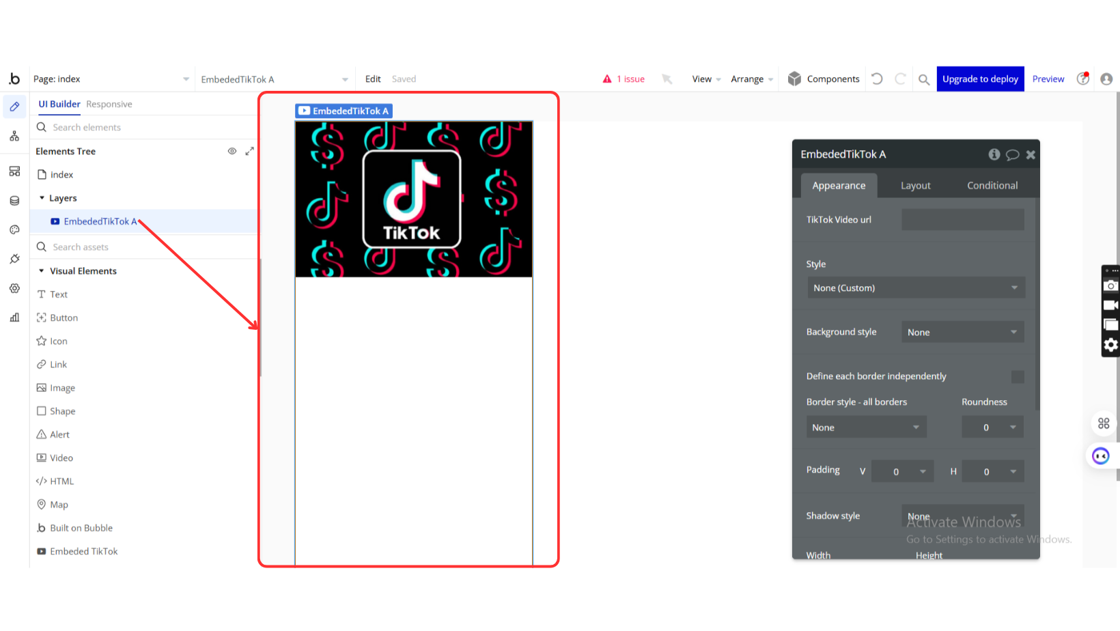Click the element picker cursor icon

(667, 79)
